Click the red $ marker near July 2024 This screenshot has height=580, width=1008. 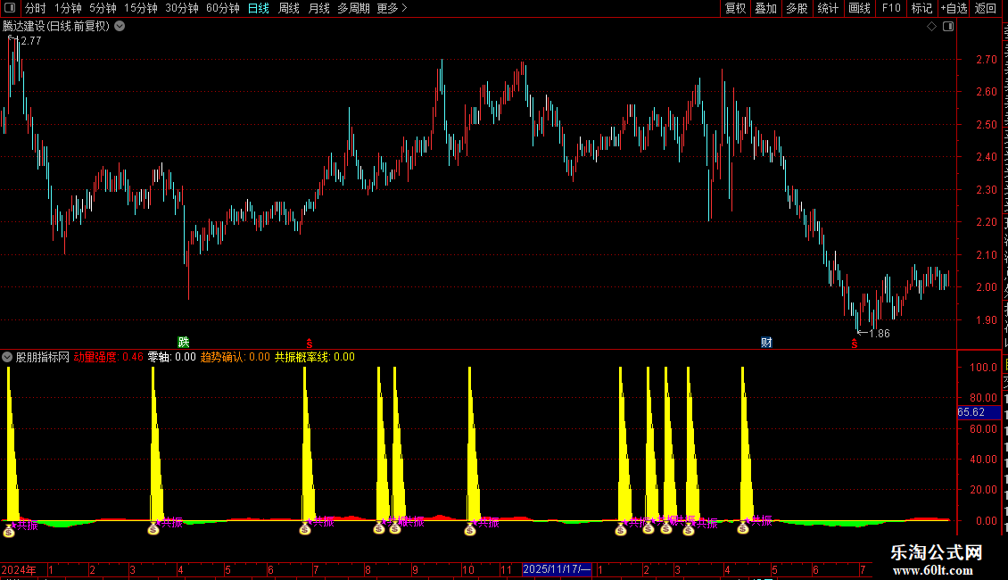[x=310, y=344]
